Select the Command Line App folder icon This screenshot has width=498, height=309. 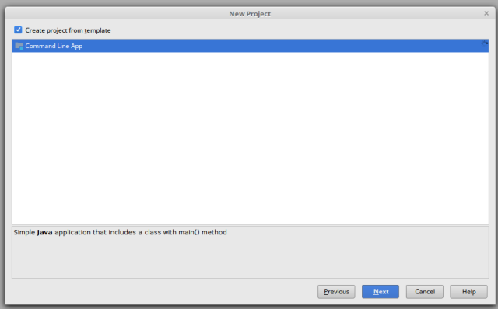pos(19,46)
